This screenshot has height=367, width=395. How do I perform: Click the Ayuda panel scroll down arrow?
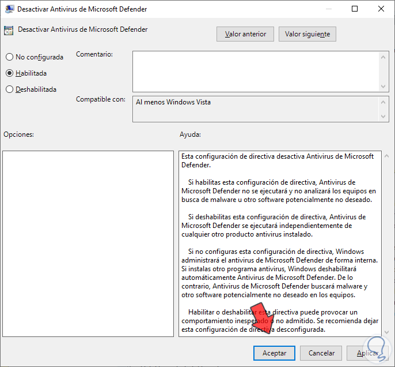pyautogui.click(x=387, y=332)
